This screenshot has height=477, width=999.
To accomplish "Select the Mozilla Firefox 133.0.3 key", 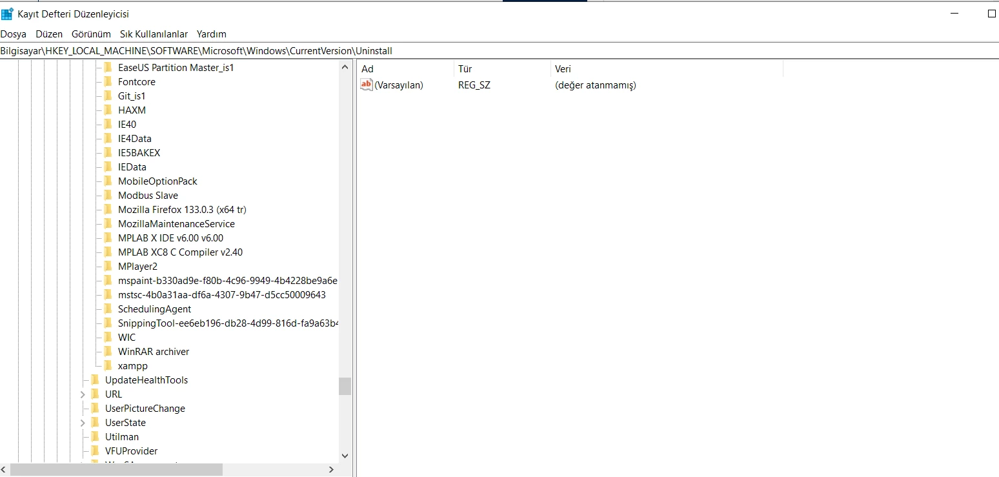I will tap(182, 210).
